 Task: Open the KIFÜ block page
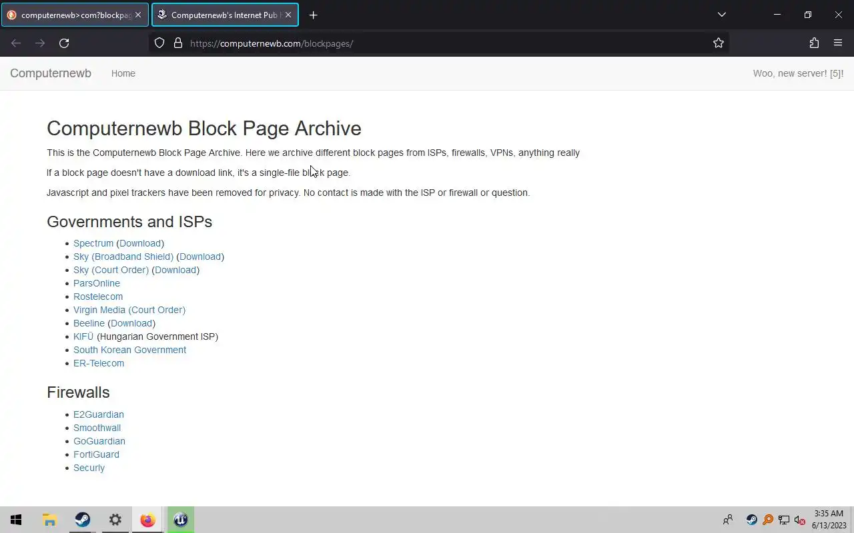(x=83, y=336)
